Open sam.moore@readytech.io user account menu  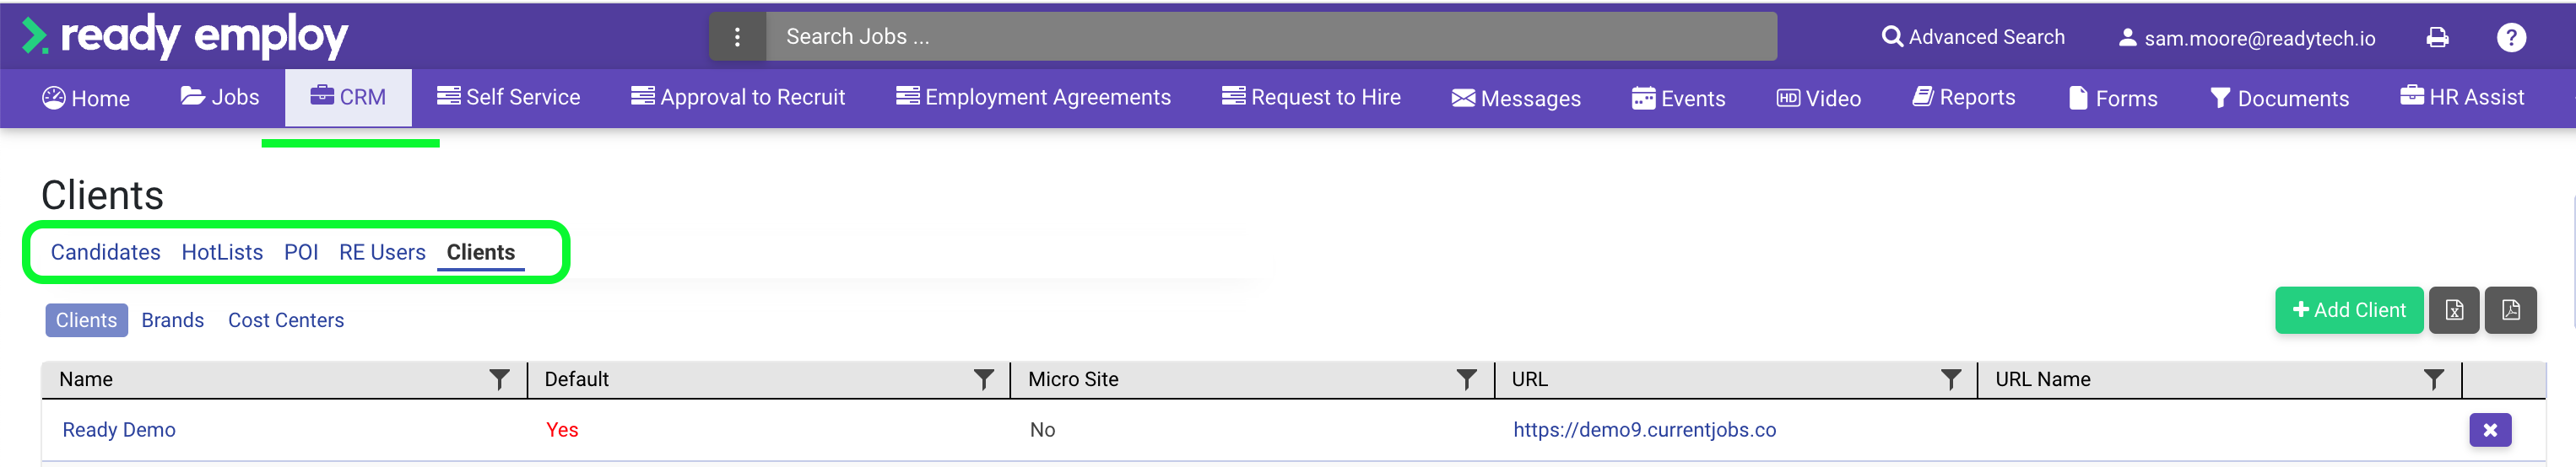(2246, 38)
